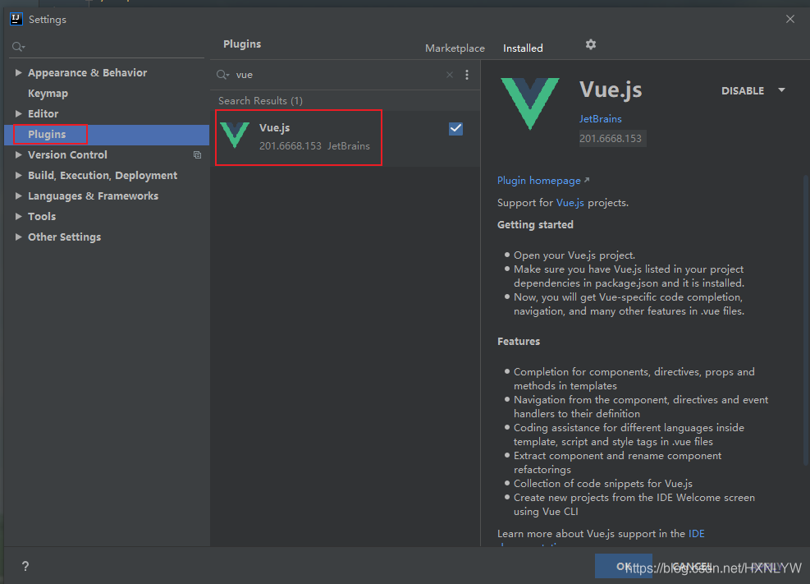Viewport: 810px width, 584px height.
Task: Select Plugins in settings tree
Action: point(47,135)
